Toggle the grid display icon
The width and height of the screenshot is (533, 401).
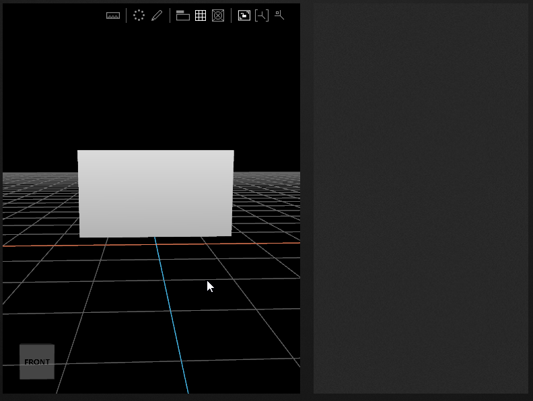pyautogui.click(x=201, y=15)
